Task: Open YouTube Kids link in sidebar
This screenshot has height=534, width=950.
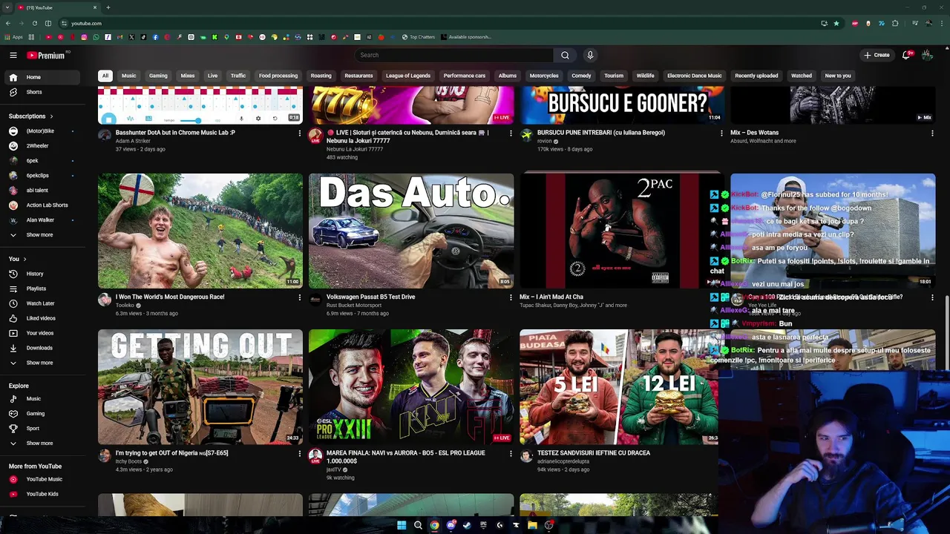Action: tap(42, 494)
